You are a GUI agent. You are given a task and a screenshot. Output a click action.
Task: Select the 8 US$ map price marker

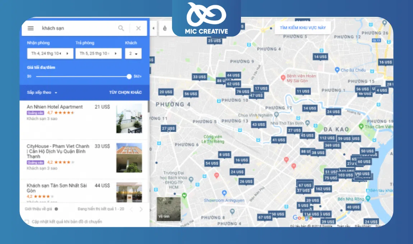(224, 155)
